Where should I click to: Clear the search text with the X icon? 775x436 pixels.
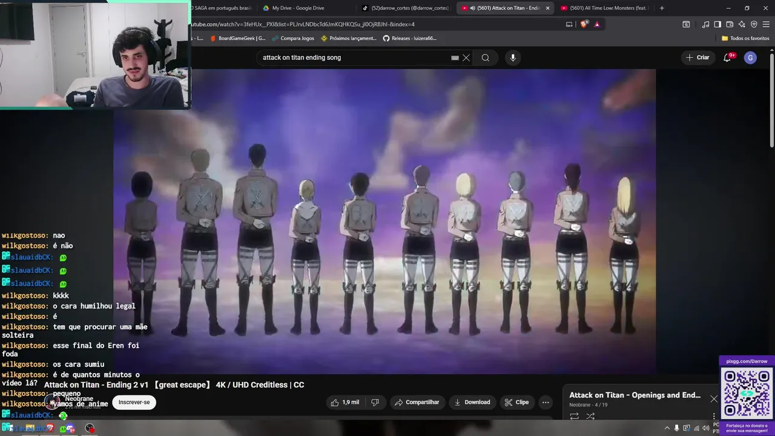click(466, 58)
